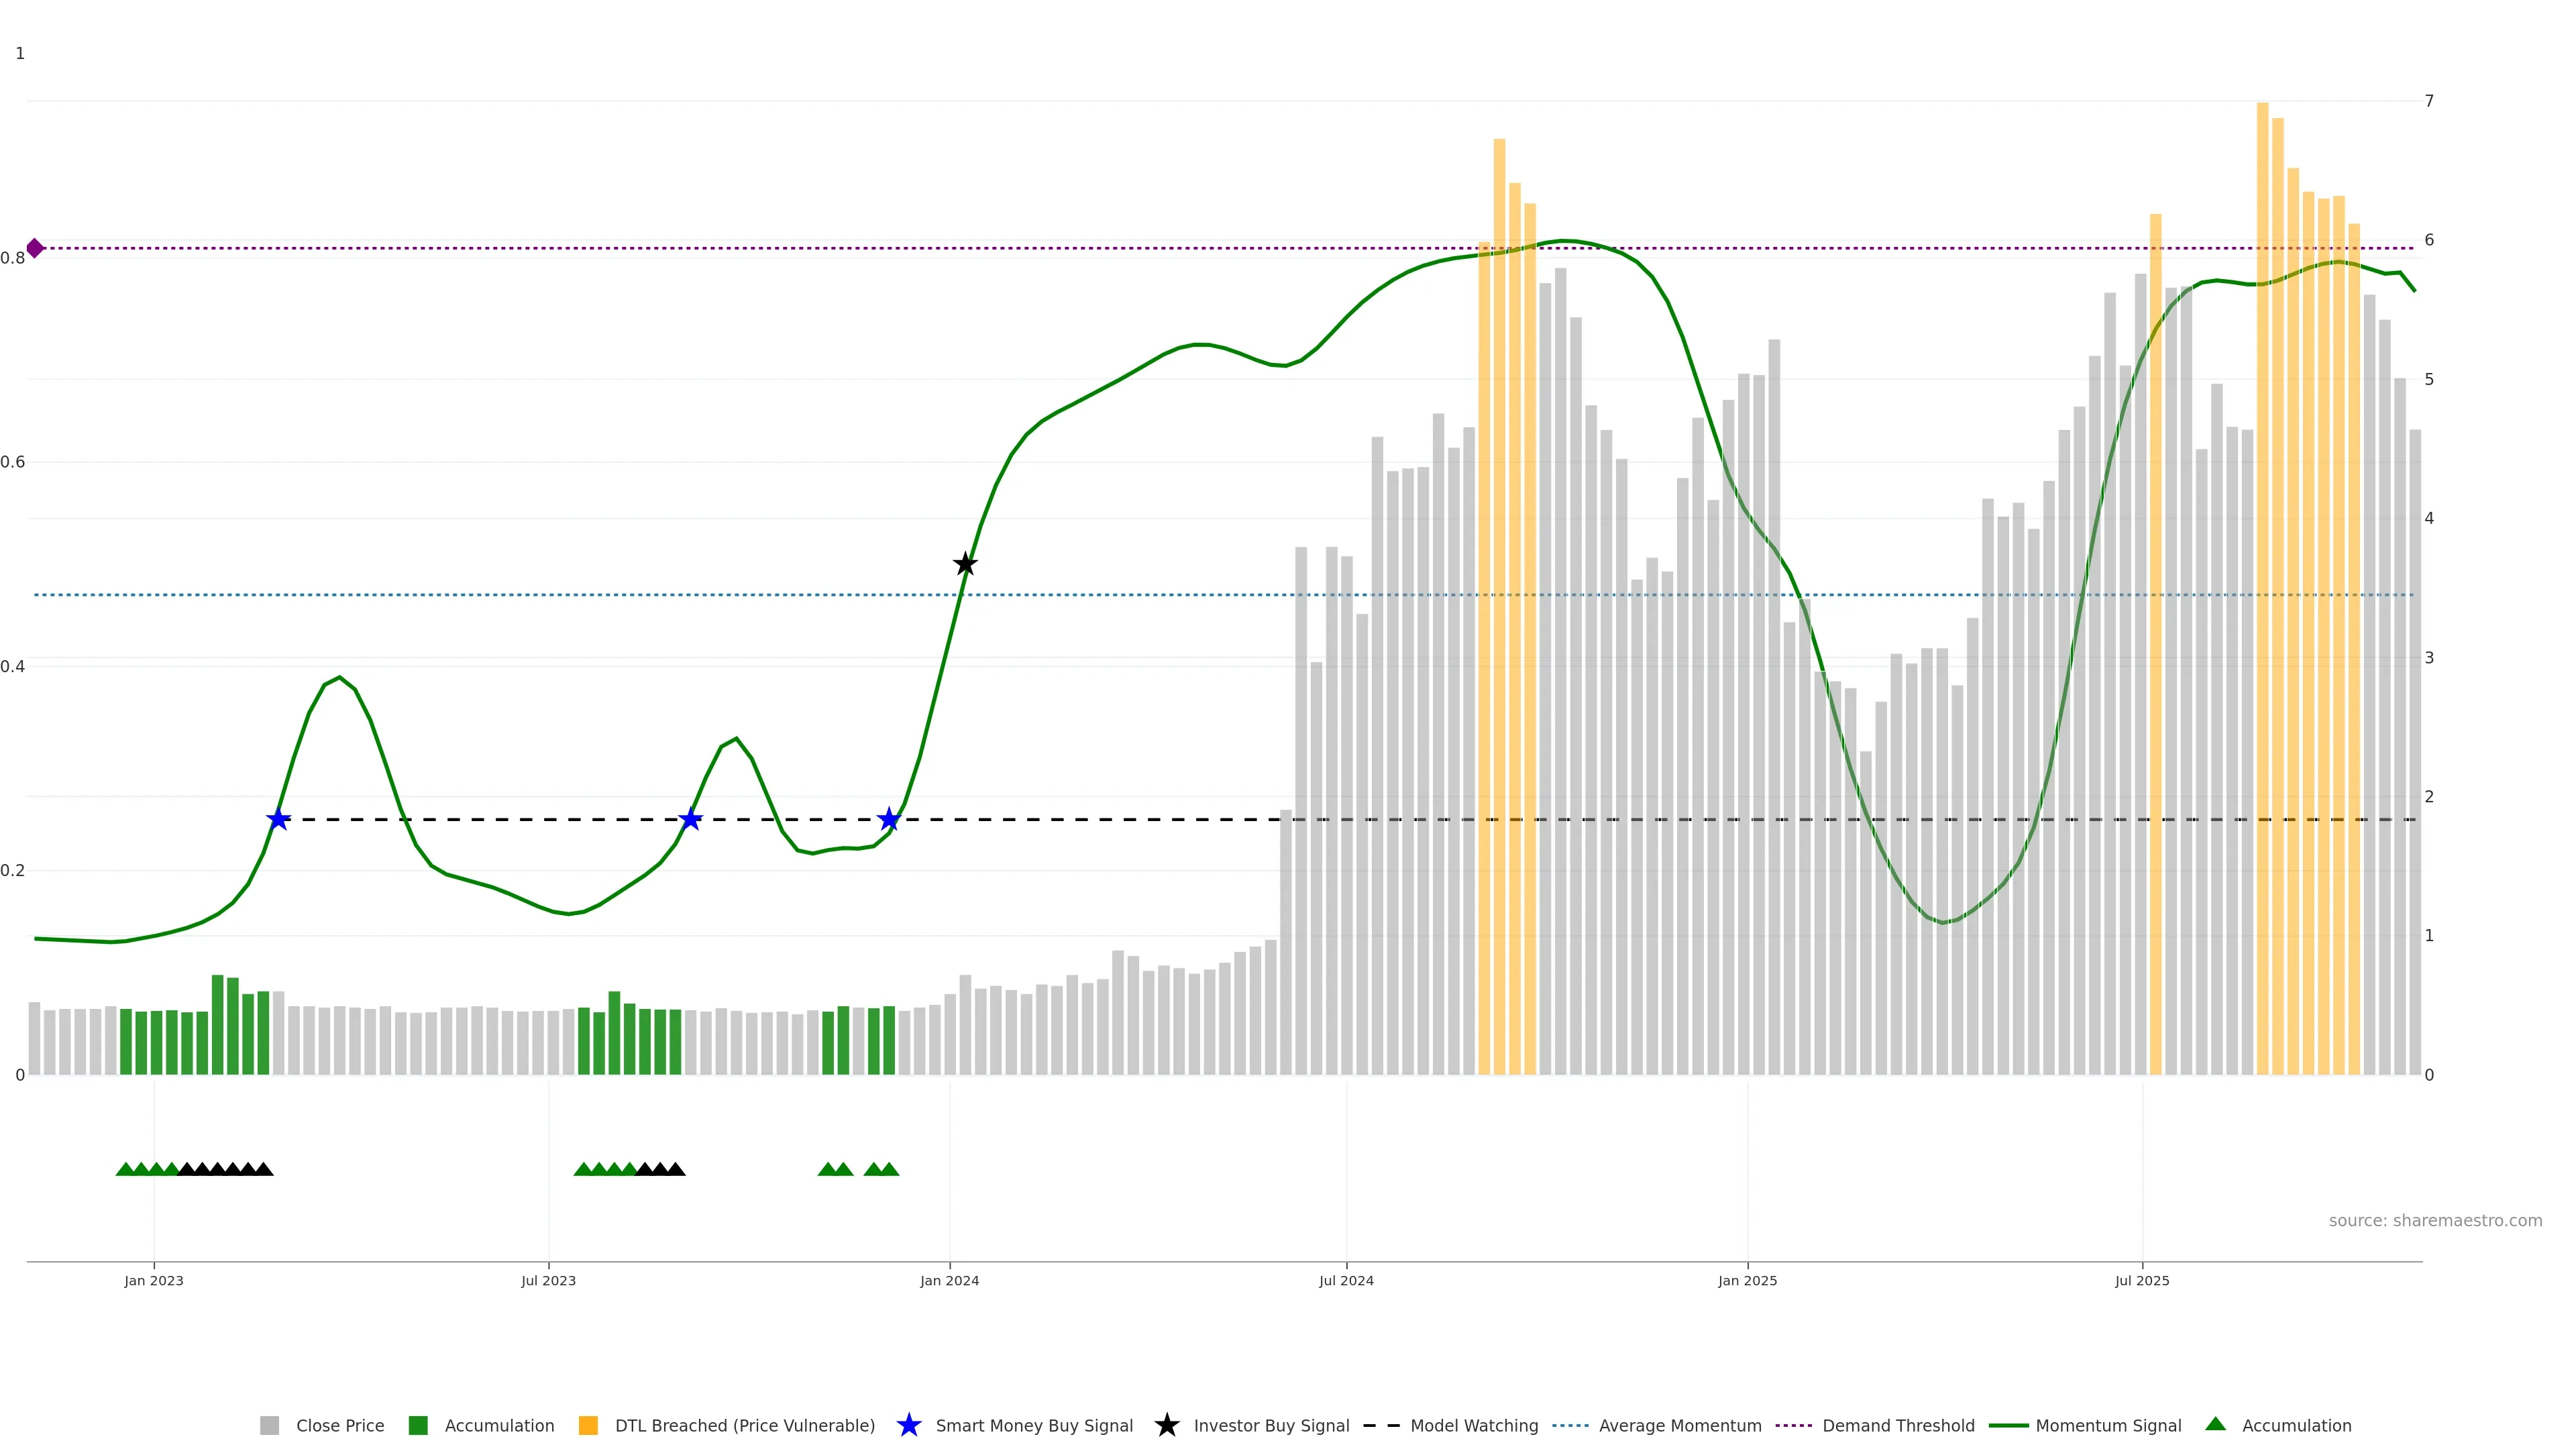The image size is (2576, 1449).
Task: Click the black Investor Buy Signal star on chart
Action: point(964,564)
